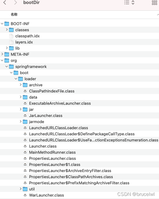Sort by the 名称 column header
Image resolution: width=159 pixels, height=199 pixels.
pos(14,14)
